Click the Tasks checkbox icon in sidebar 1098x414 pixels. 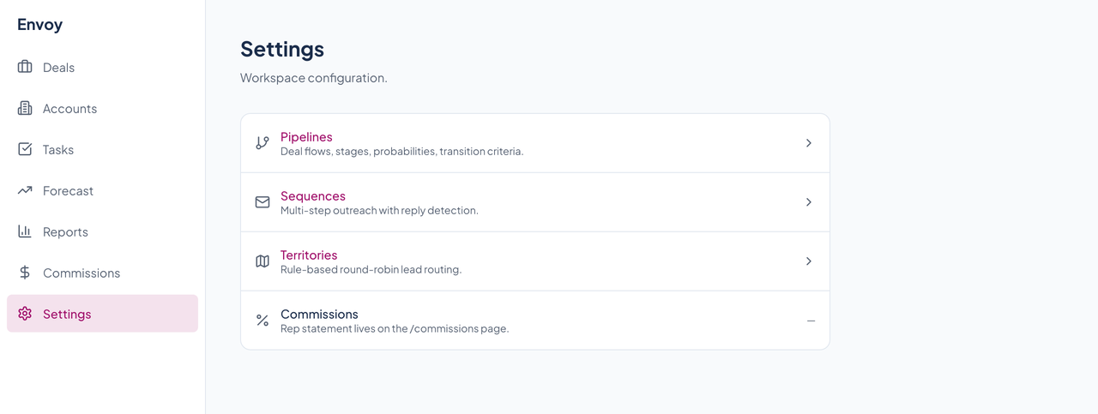pyautogui.click(x=25, y=149)
